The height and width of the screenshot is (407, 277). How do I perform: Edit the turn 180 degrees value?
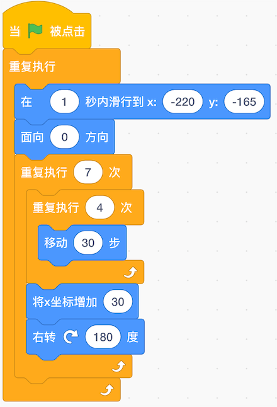click(103, 337)
